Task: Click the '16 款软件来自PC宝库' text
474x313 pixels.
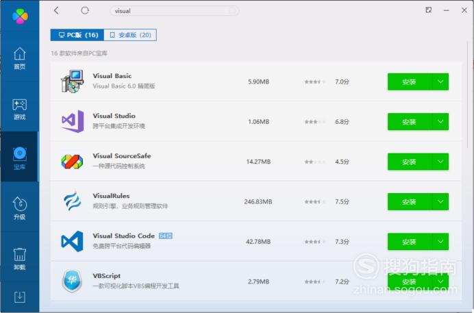Action: click(x=79, y=53)
